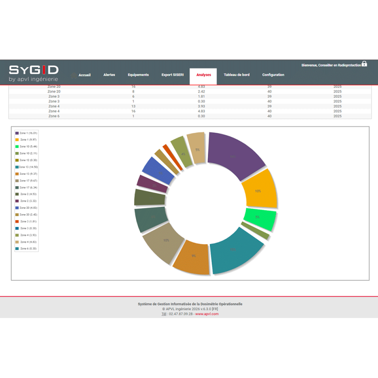Open the Export SISERI page
Viewport: 378px width, 378px height.
coord(172,75)
